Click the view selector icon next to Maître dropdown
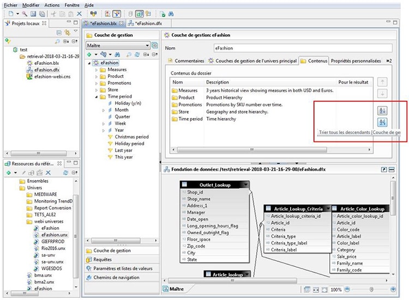 pyautogui.click(x=155, y=45)
